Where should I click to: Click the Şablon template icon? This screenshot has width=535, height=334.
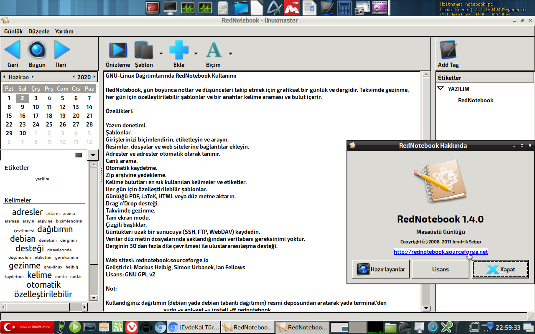[x=144, y=50]
